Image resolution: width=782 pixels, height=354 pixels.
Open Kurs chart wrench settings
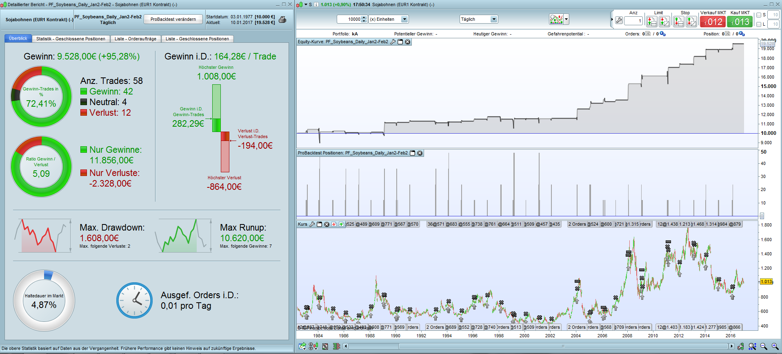(312, 224)
